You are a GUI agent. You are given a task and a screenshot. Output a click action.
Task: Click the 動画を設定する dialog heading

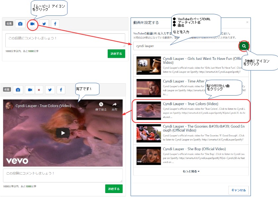146,22
